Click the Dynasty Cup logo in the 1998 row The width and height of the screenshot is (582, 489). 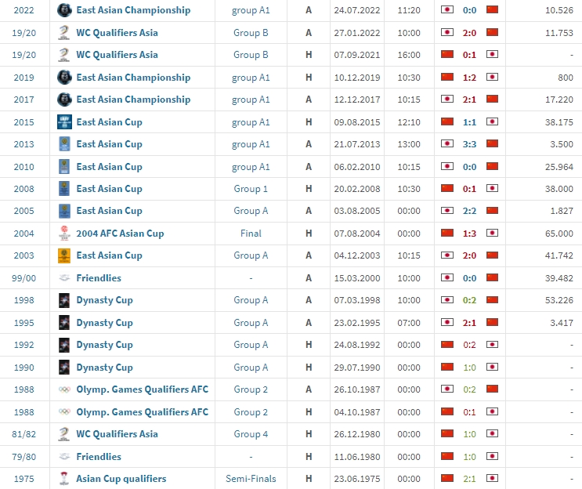click(64, 300)
